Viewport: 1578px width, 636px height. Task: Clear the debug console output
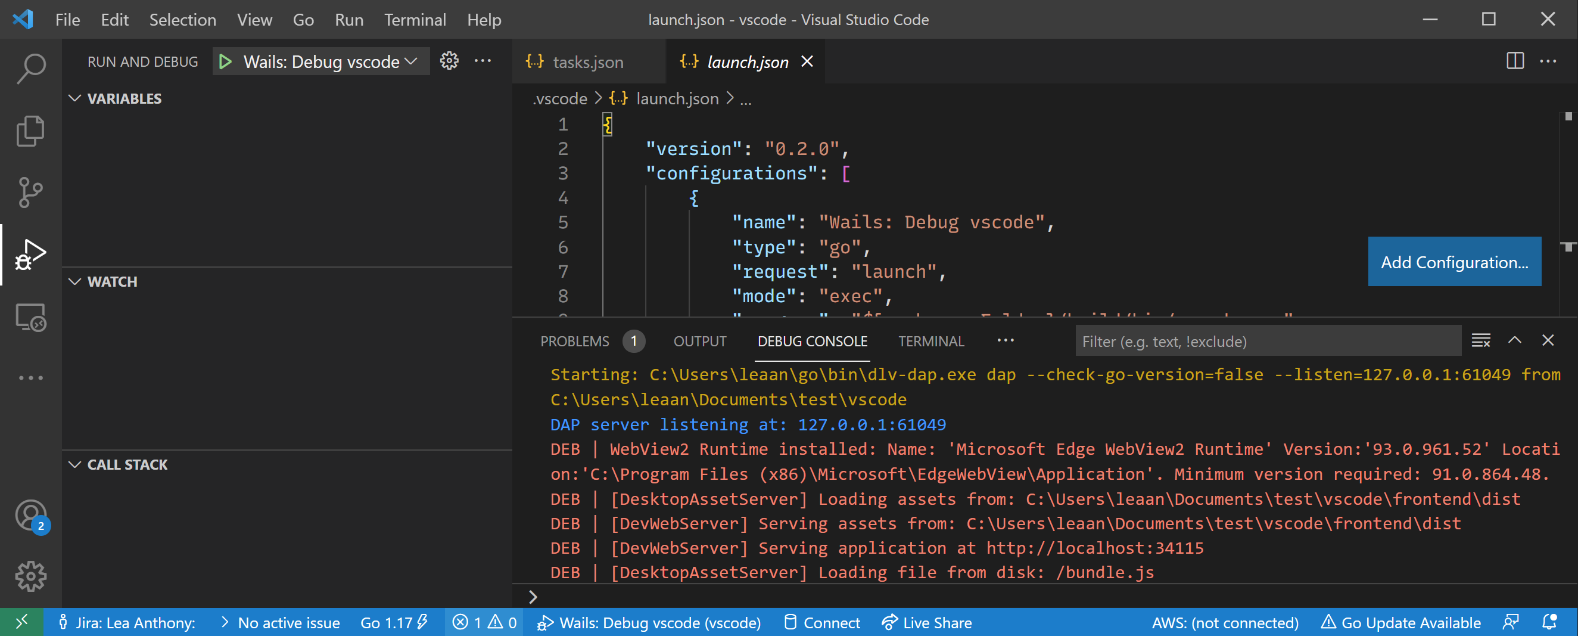(1480, 341)
